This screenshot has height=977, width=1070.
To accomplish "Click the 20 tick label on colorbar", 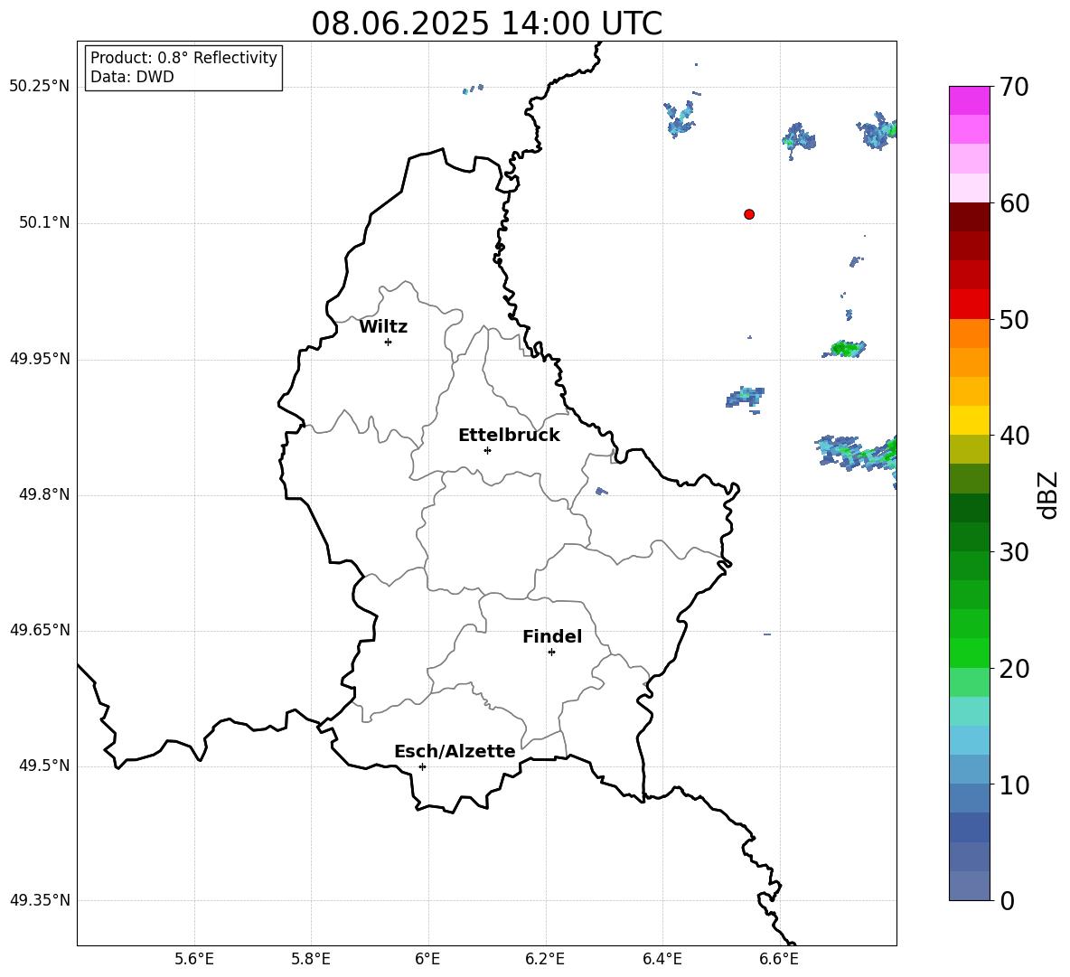I will pyautogui.click(x=1015, y=669).
